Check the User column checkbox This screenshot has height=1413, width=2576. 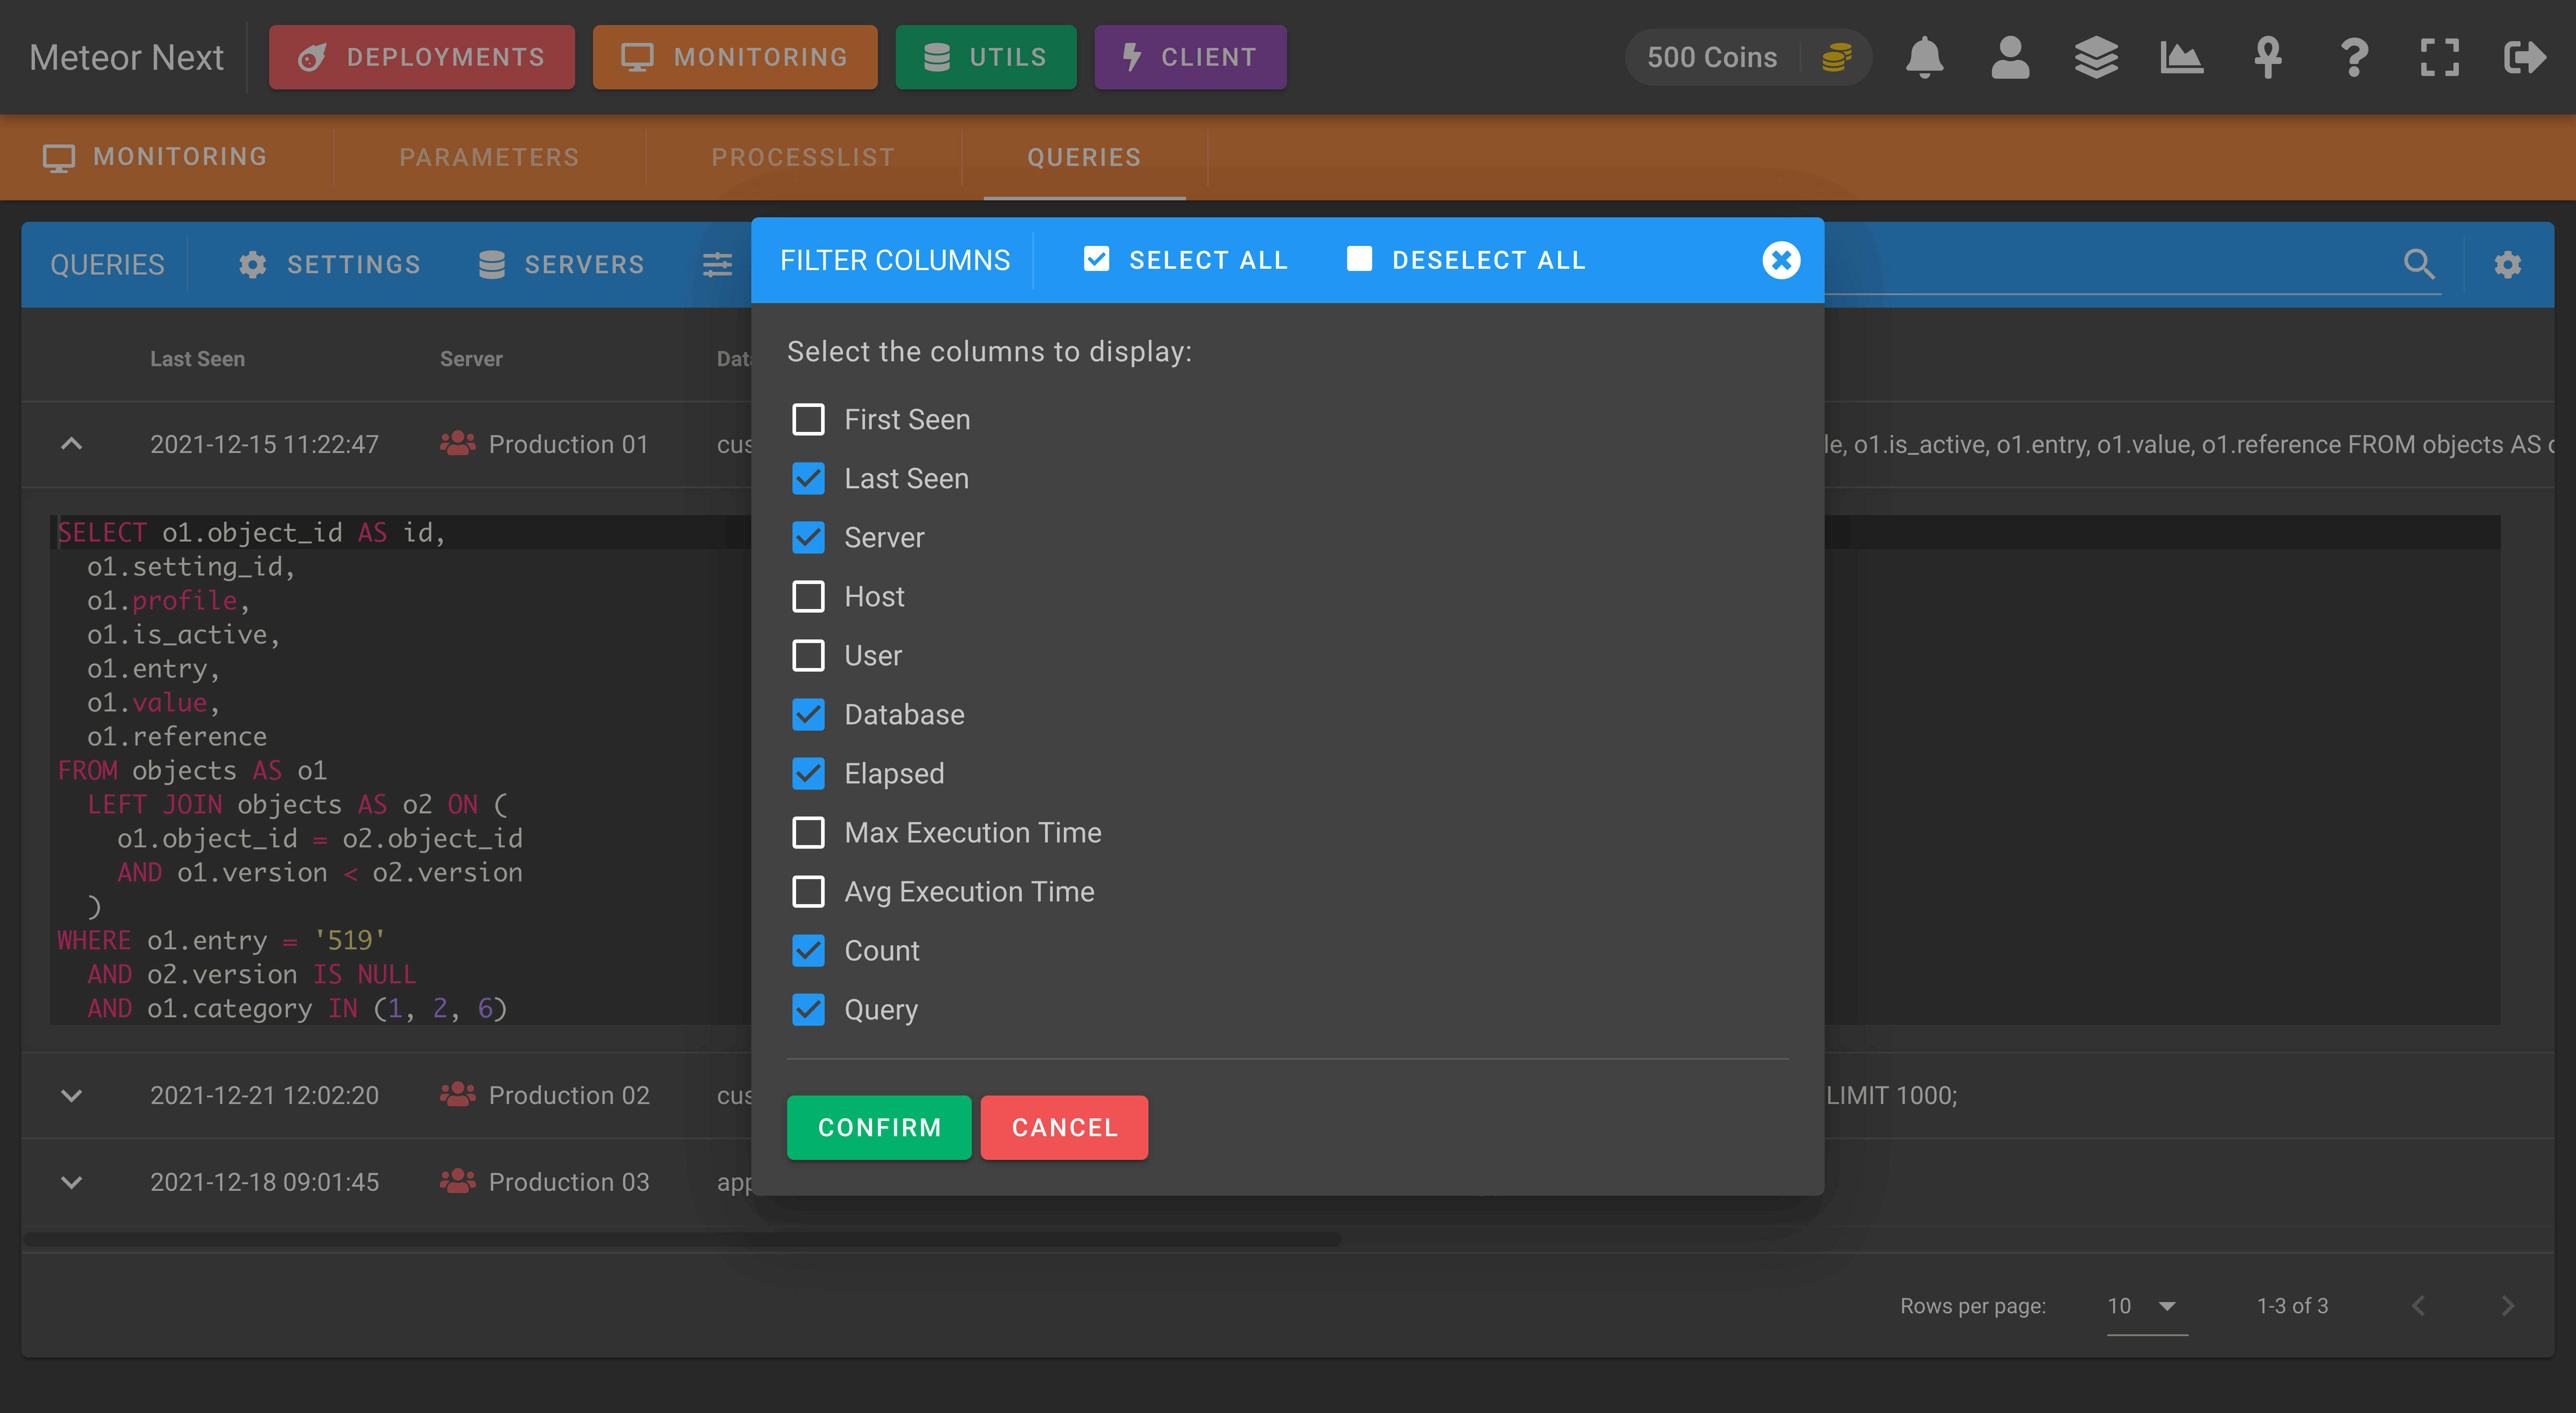click(x=808, y=655)
